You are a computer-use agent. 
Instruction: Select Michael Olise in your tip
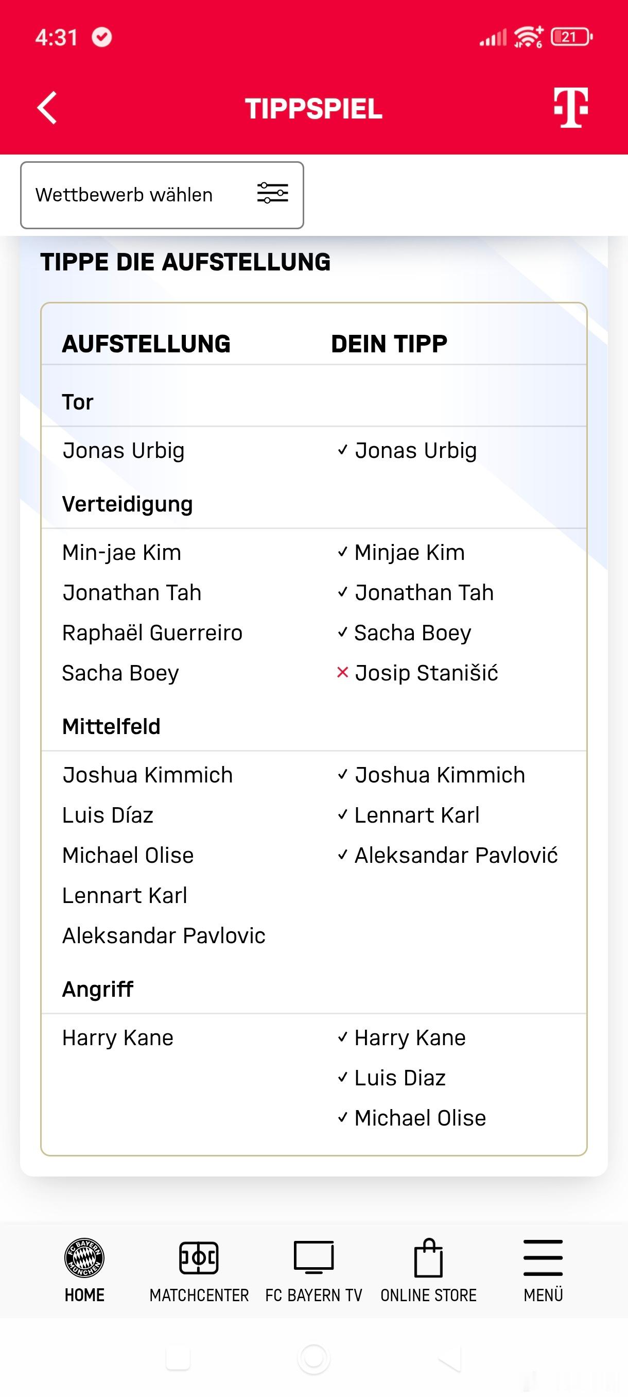click(420, 1118)
